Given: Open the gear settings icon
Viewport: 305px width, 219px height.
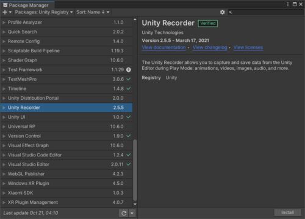Looking at the screenshot, I should (x=222, y=12).
